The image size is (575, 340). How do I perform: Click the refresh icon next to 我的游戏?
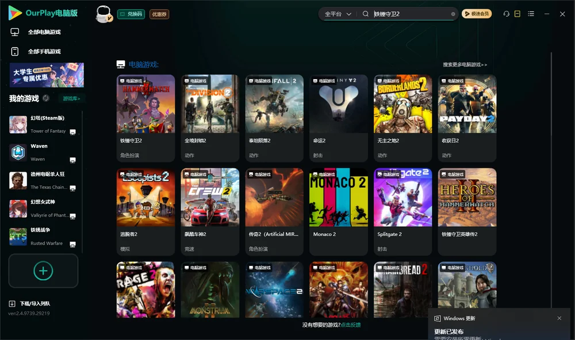tap(46, 98)
